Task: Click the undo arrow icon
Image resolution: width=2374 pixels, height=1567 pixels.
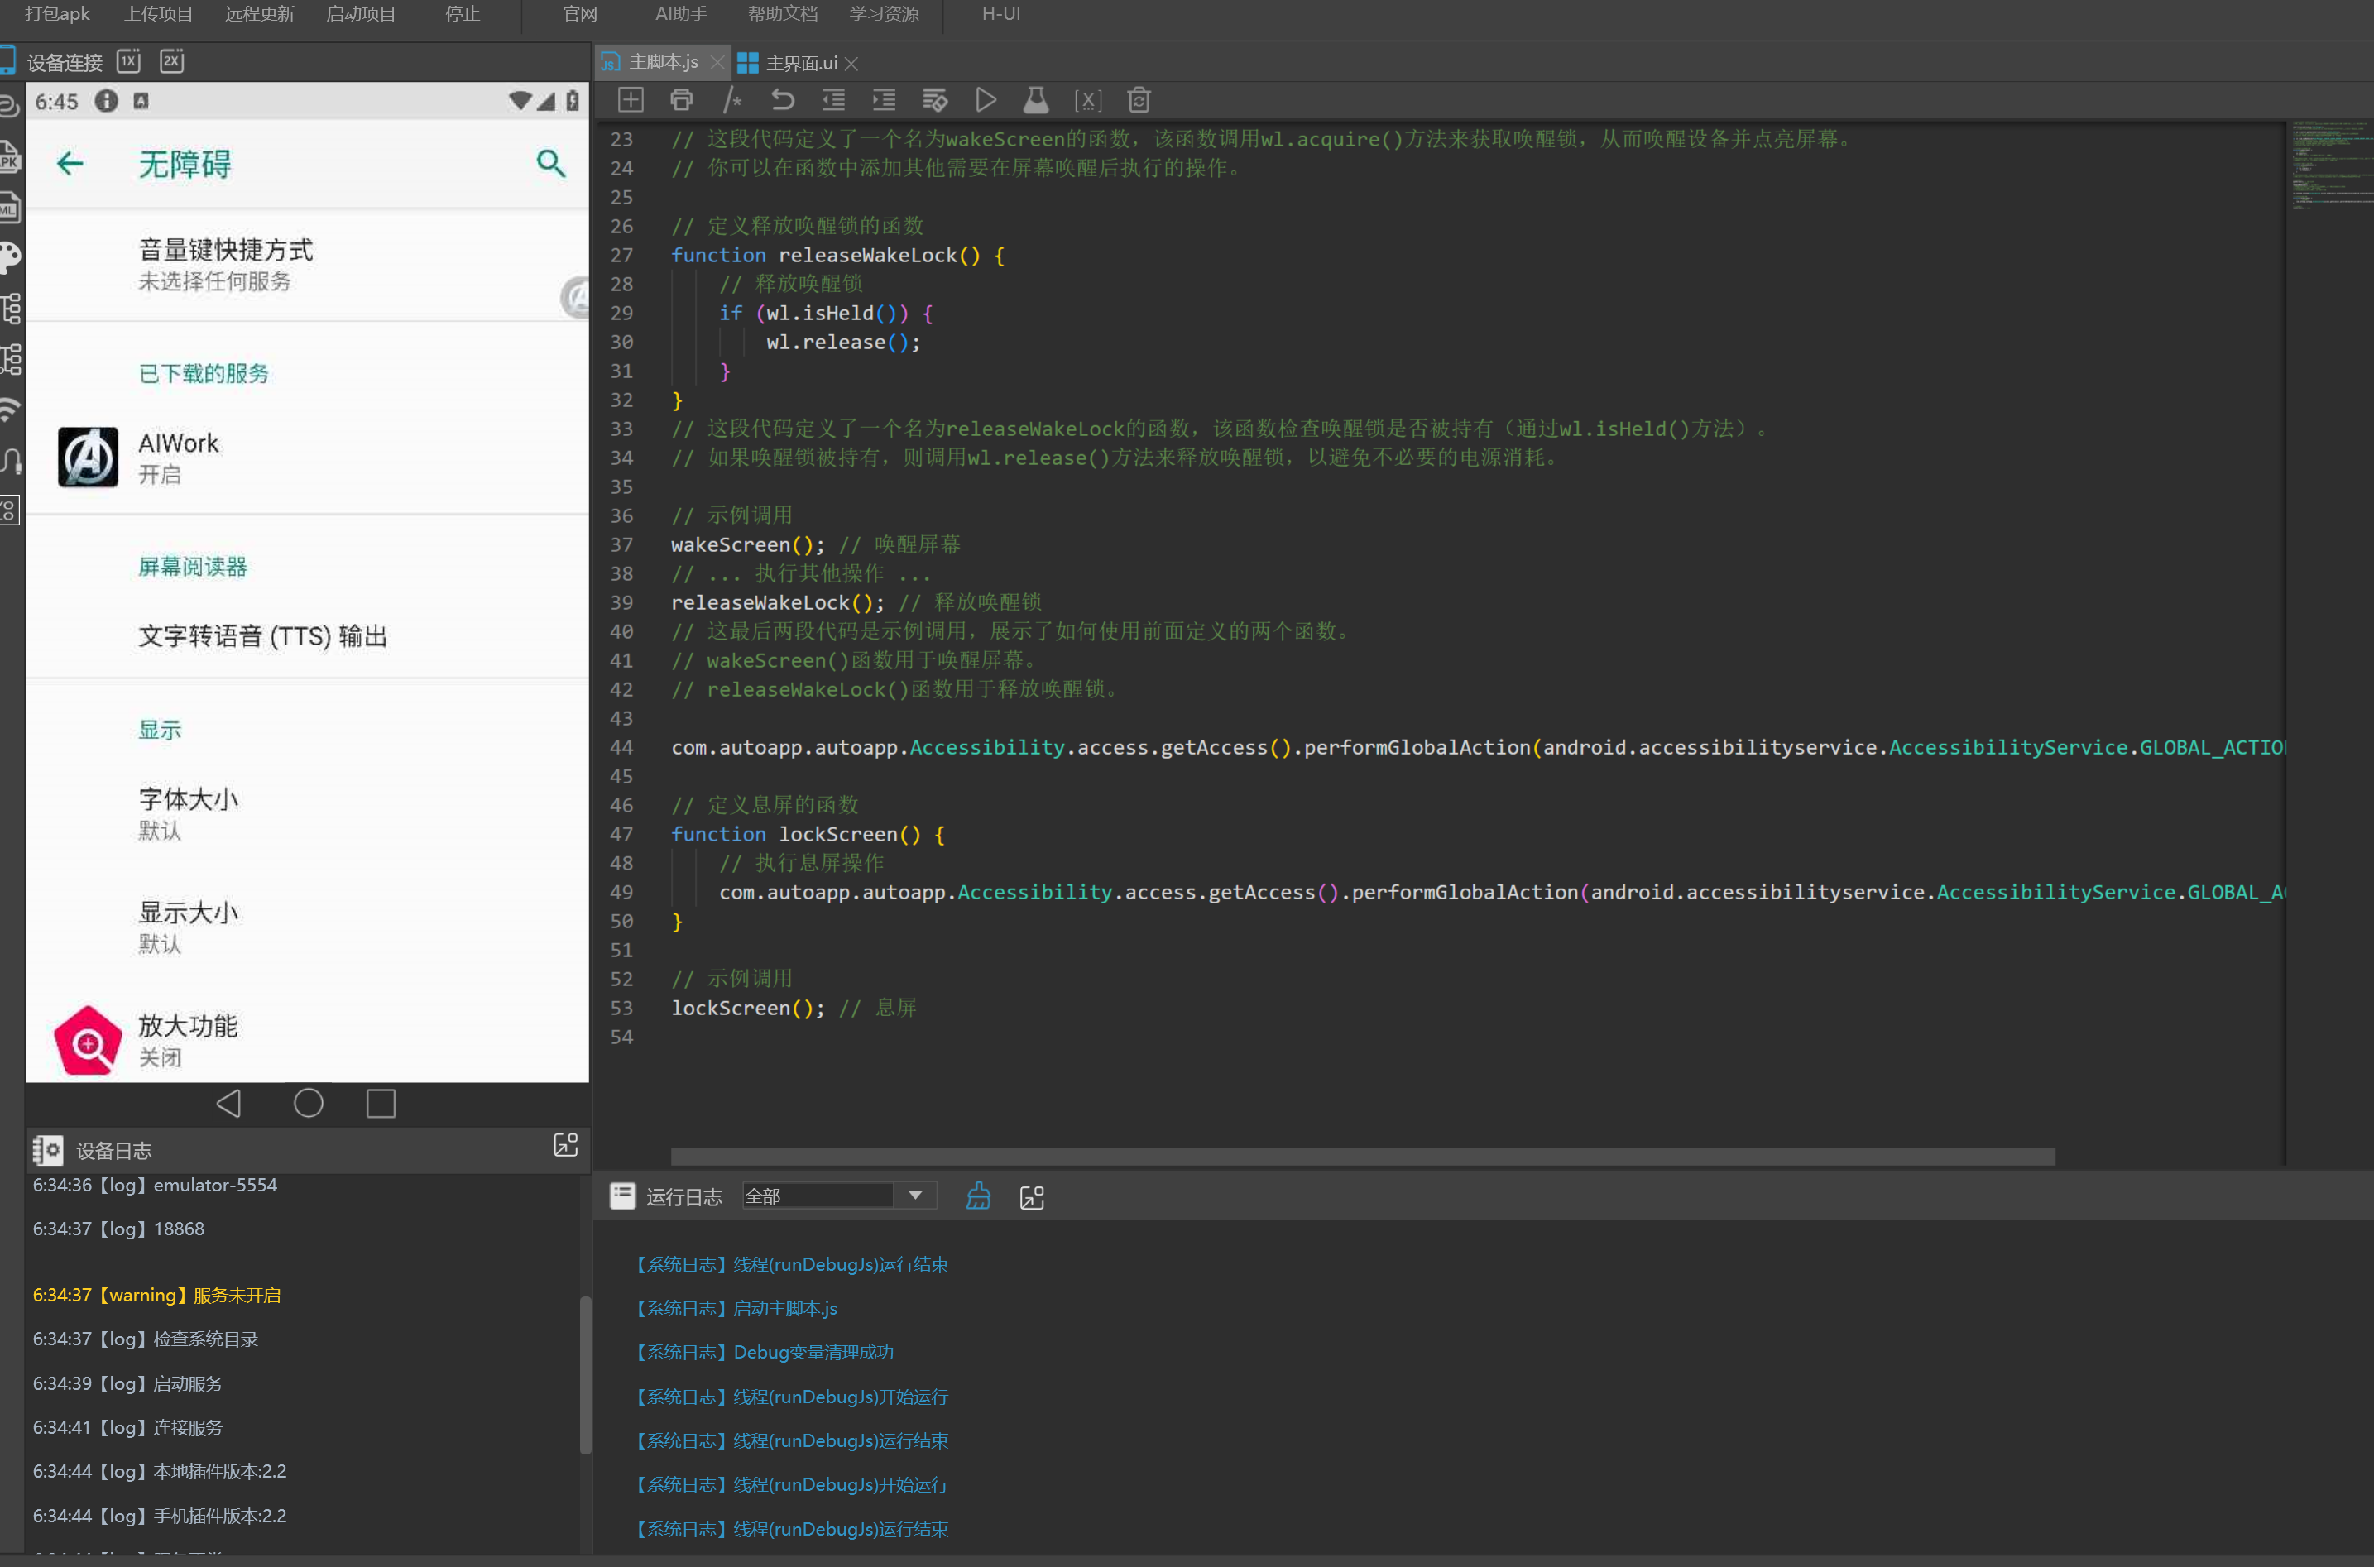Action: click(783, 100)
